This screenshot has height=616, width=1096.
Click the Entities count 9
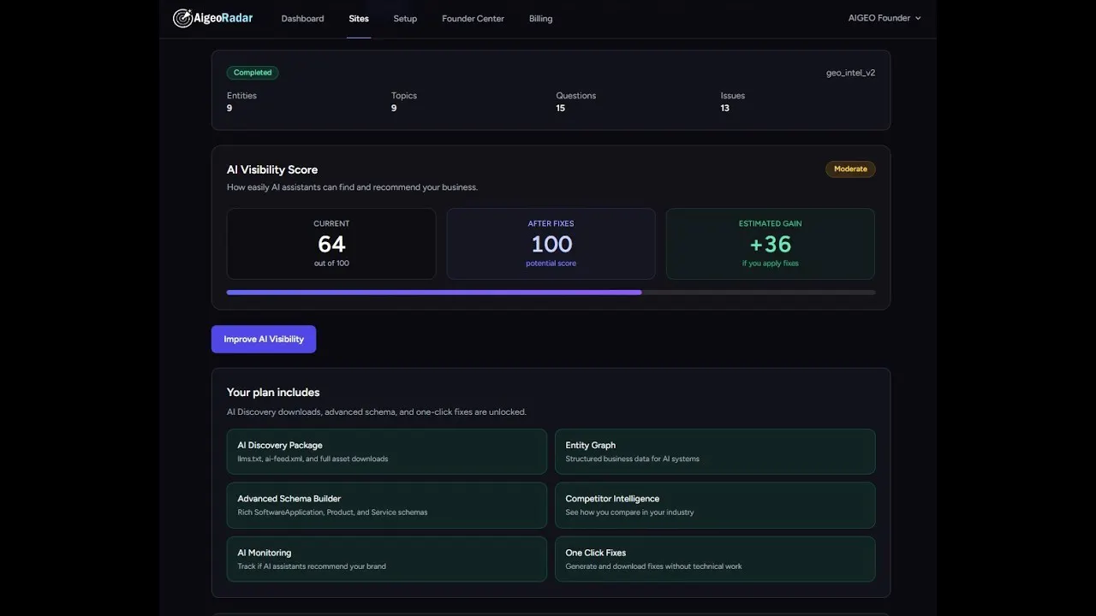point(229,108)
